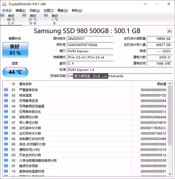Click status orb for attribute 09 主机写命令计数
175x179 pixels.
[x=6, y=133]
